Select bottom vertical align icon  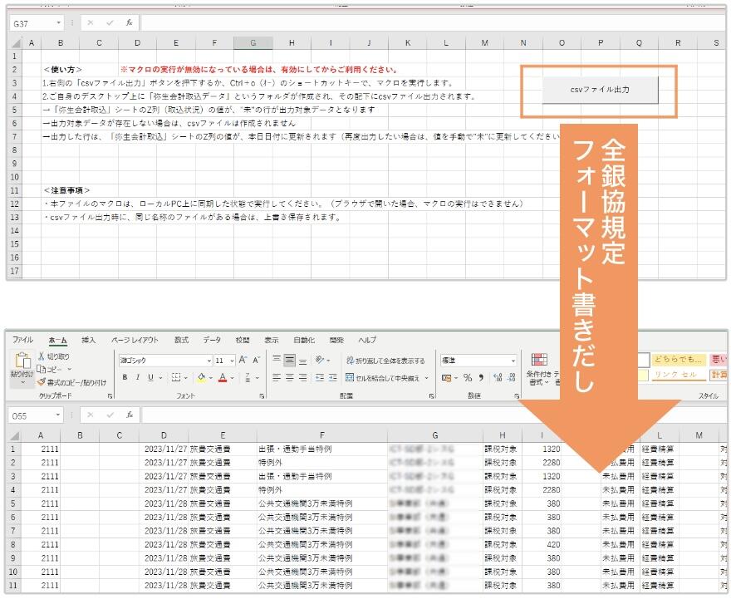pos(303,361)
